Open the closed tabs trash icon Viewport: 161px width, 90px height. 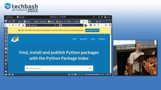pos(100,21)
